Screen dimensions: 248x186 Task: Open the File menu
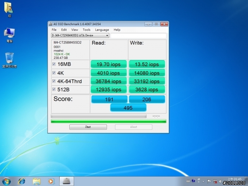point(54,30)
